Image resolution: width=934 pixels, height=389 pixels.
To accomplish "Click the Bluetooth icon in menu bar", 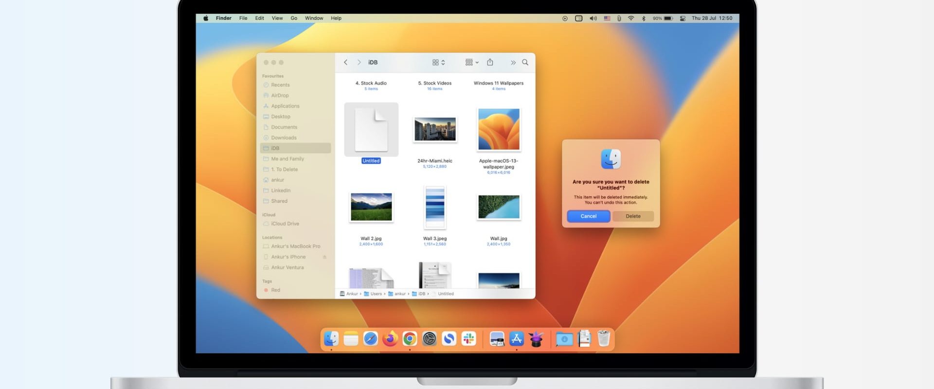I will (x=643, y=18).
